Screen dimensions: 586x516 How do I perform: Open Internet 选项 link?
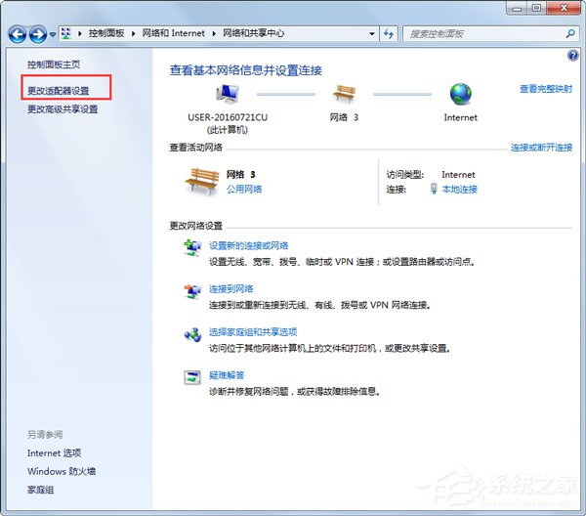coord(54,453)
